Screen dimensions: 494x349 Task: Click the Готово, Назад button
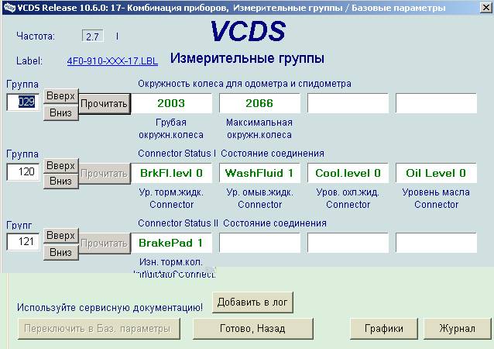pyautogui.click(x=253, y=329)
